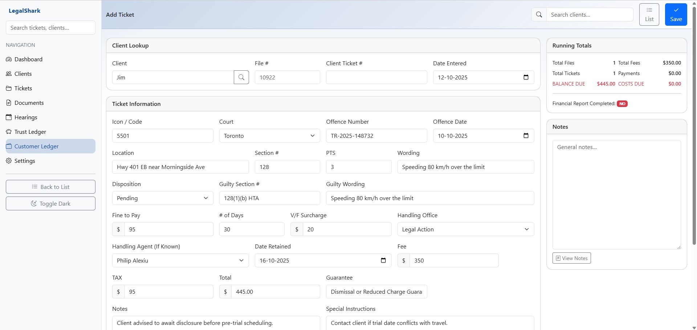This screenshot has width=697, height=330.
Task: Save the ticket
Action: [676, 15]
